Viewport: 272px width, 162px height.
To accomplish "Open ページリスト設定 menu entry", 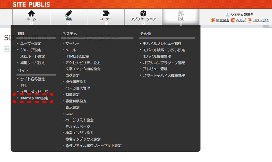I will pyautogui.click(x=79, y=120).
